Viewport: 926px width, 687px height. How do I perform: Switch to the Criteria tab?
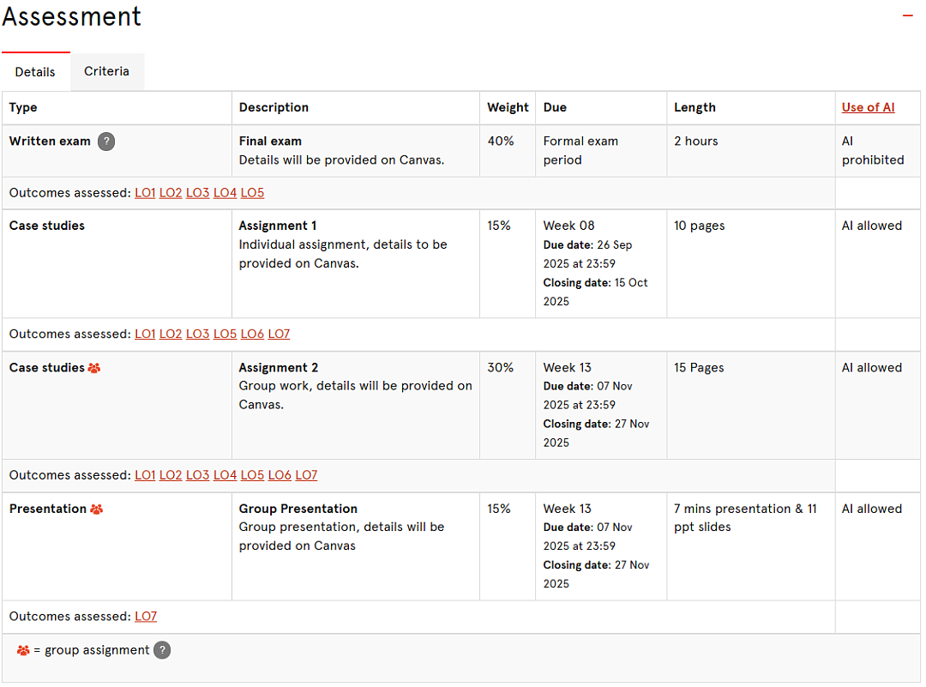[107, 71]
